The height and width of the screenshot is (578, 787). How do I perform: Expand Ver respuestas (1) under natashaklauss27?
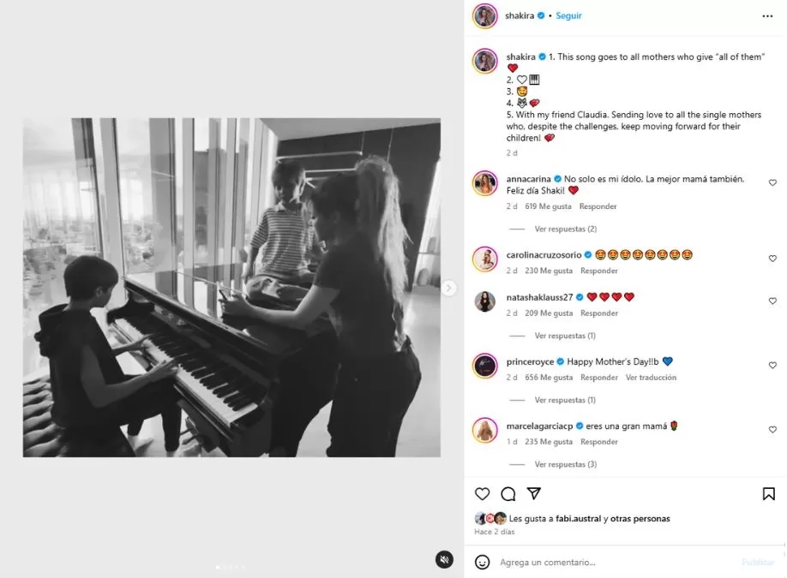[x=565, y=336]
